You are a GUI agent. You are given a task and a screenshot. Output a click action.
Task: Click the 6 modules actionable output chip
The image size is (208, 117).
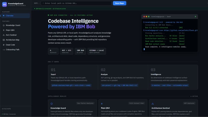coord(170,85)
